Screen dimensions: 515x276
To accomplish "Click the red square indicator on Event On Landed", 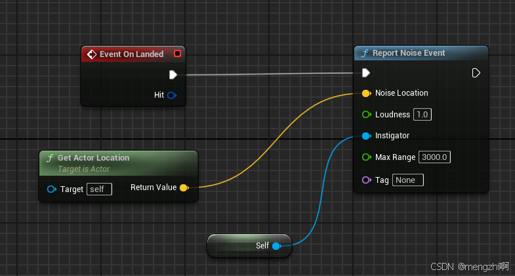I will (x=177, y=54).
